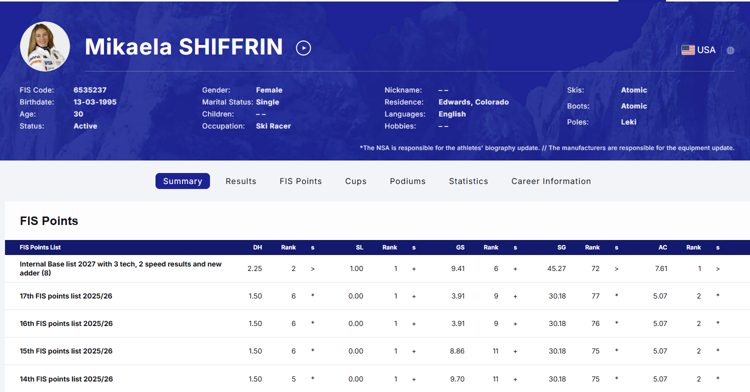
Task: Open the 16th FIS points list 2025/26
Action: pyautogui.click(x=66, y=323)
